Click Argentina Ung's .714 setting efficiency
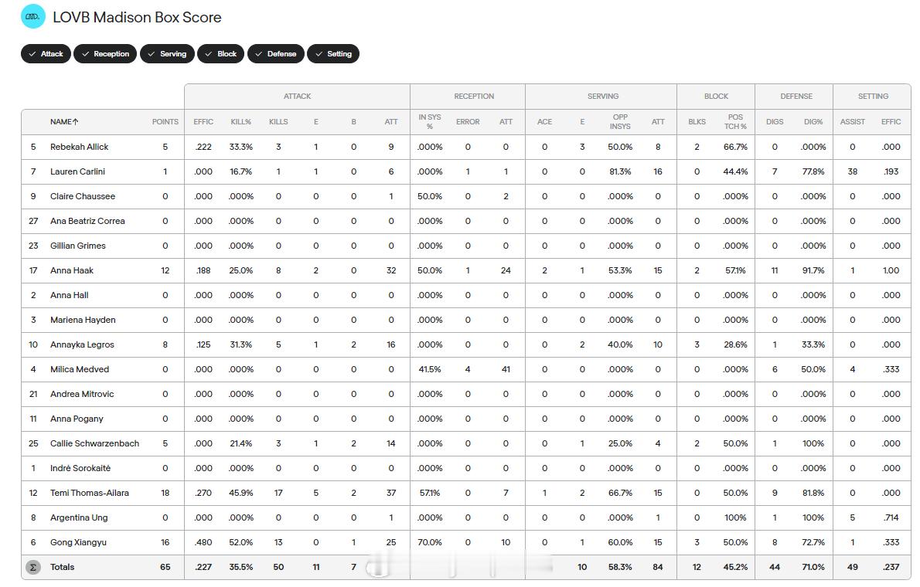Viewport: 920px width, 587px height. click(x=891, y=517)
